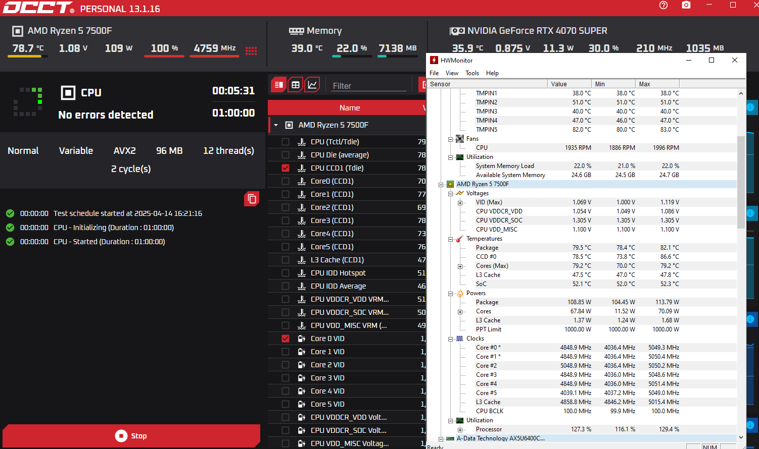
Task: Collapse the AMD Ryzen 5 7500F node in HWMonitor
Action: tap(441, 185)
